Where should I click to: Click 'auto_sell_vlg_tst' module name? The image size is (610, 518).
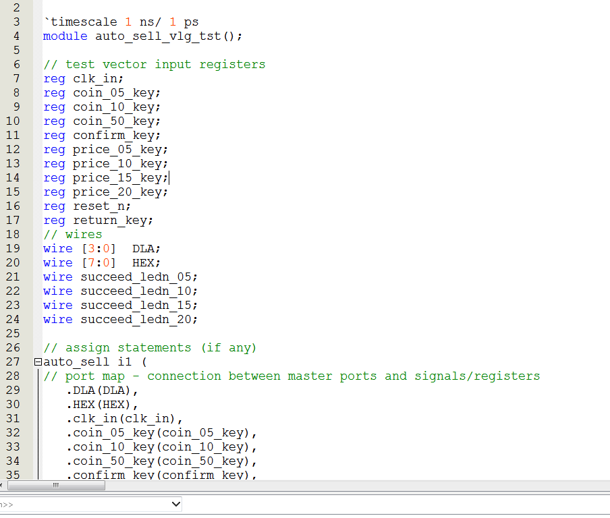click(x=158, y=36)
